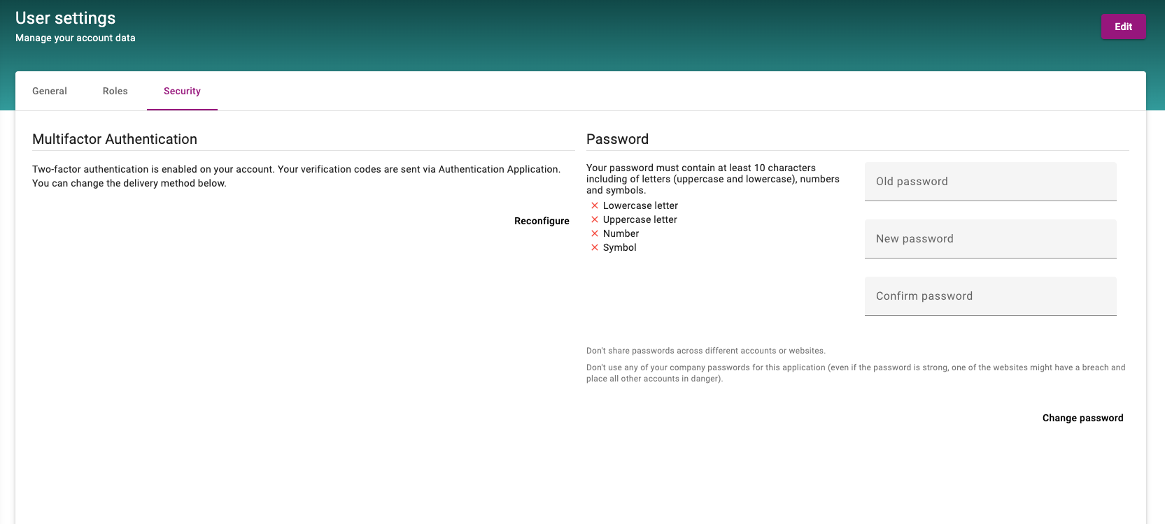Viewport: 1165px width, 524px height.
Task: Select the Security tab
Action: point(182,91)
